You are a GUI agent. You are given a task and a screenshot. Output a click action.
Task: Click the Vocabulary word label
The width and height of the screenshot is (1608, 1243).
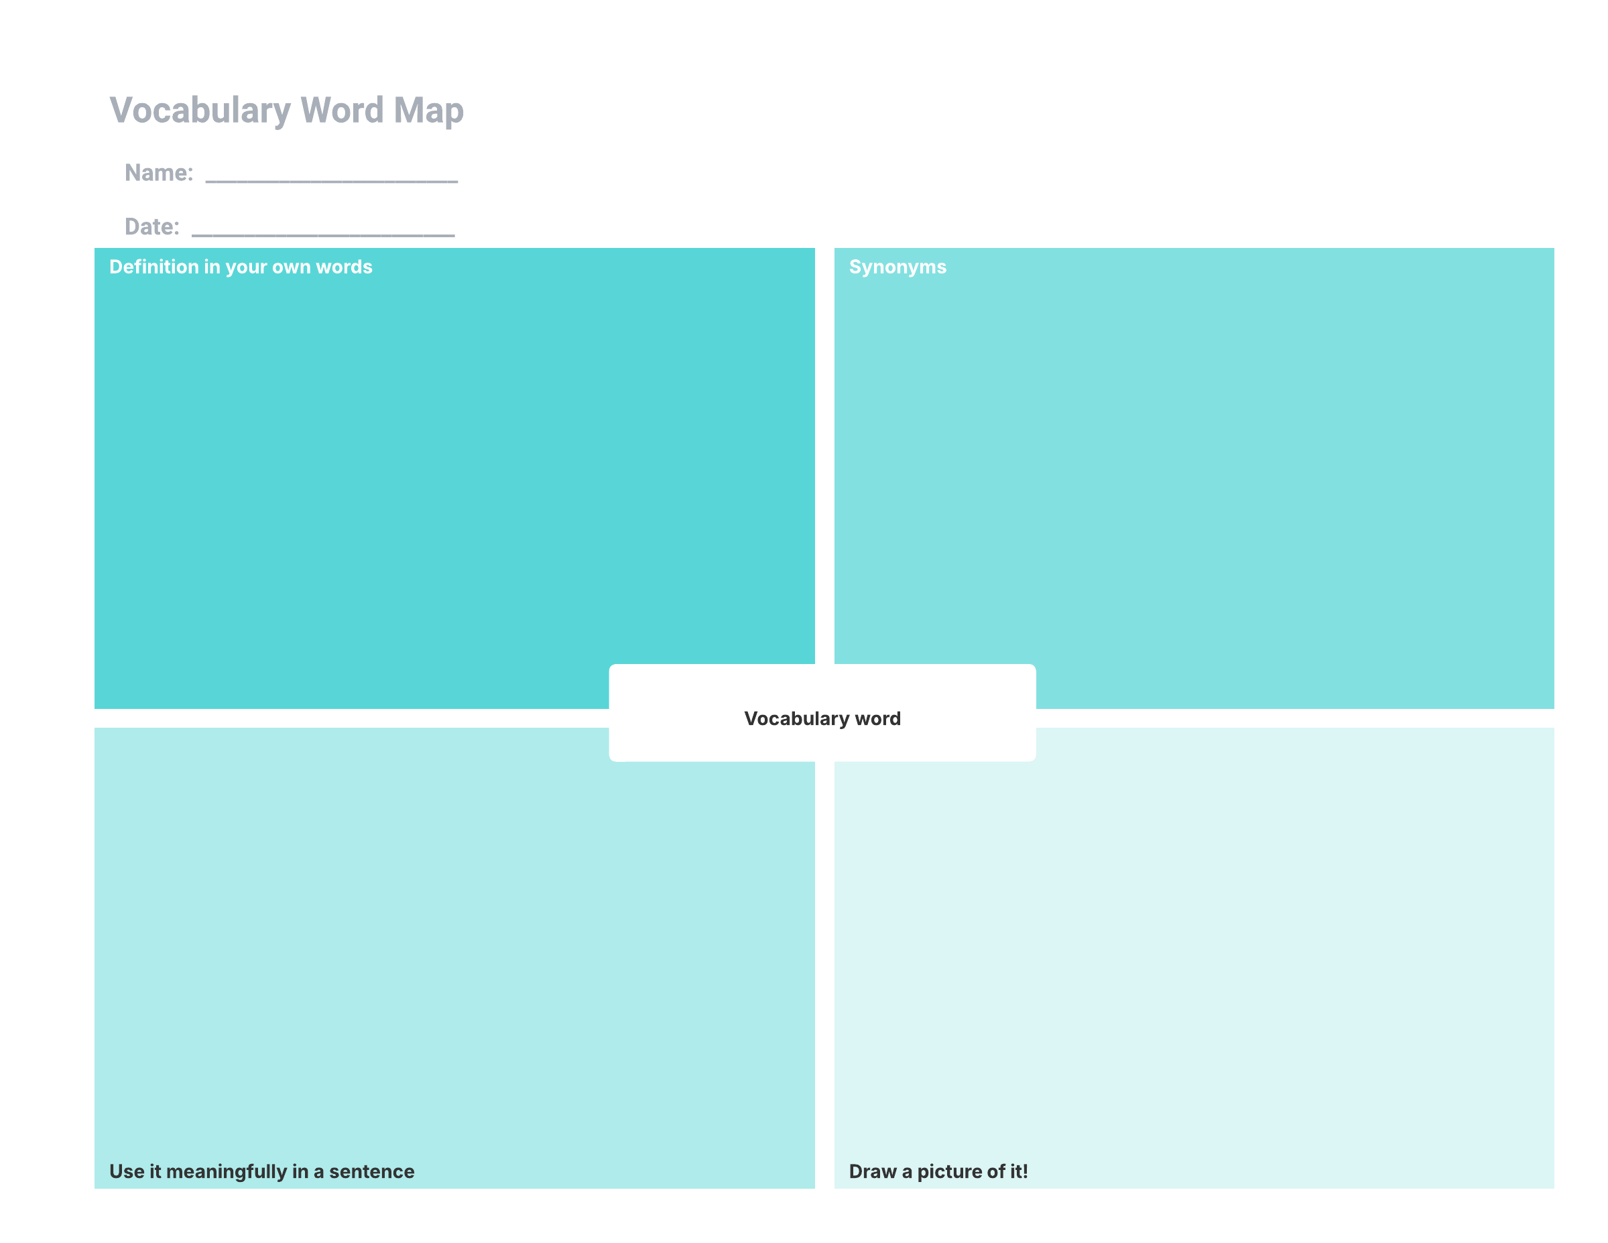pos(822,719)
